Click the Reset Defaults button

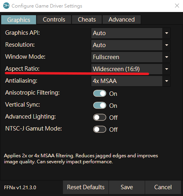click(86, 187)
